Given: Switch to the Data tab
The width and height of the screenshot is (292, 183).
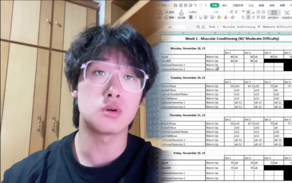Looking at the screenshot, I should (262, 5).
